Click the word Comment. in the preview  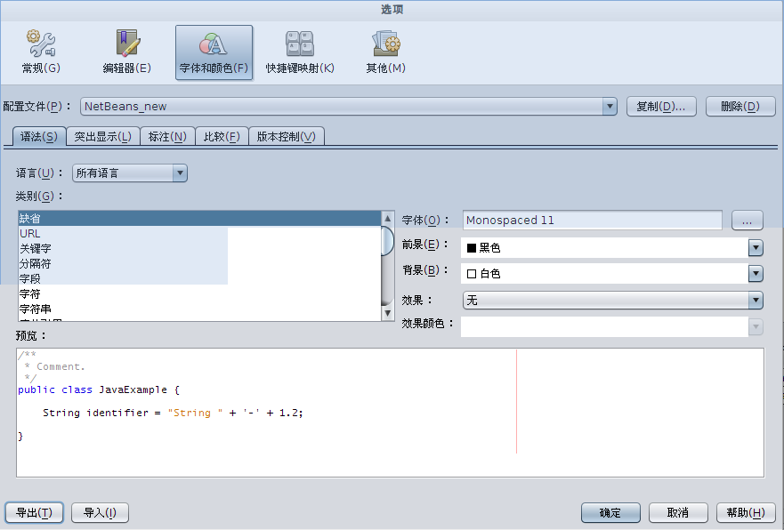click(61, 366)
